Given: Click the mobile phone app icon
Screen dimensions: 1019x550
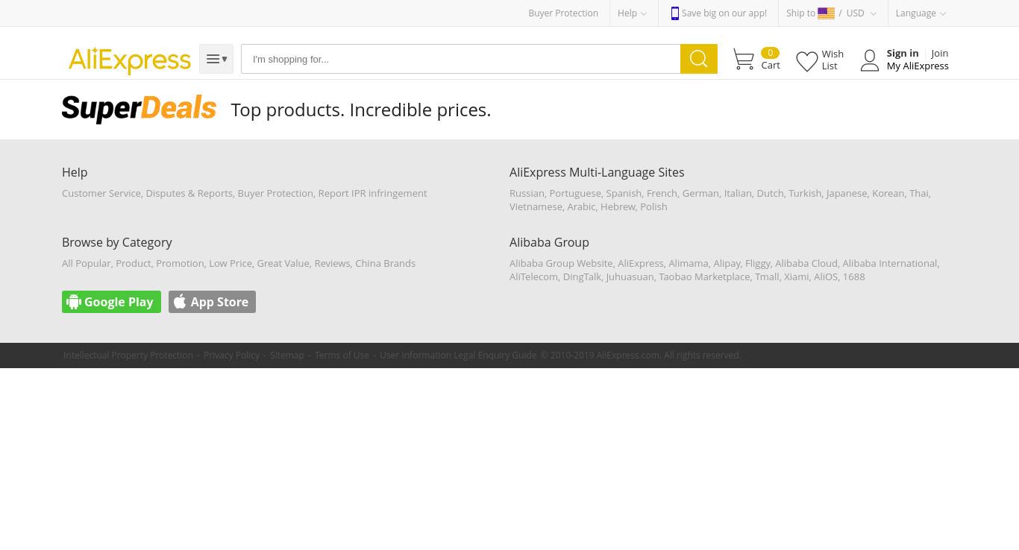Looking at the screenshot, I should tap(674, 13).
